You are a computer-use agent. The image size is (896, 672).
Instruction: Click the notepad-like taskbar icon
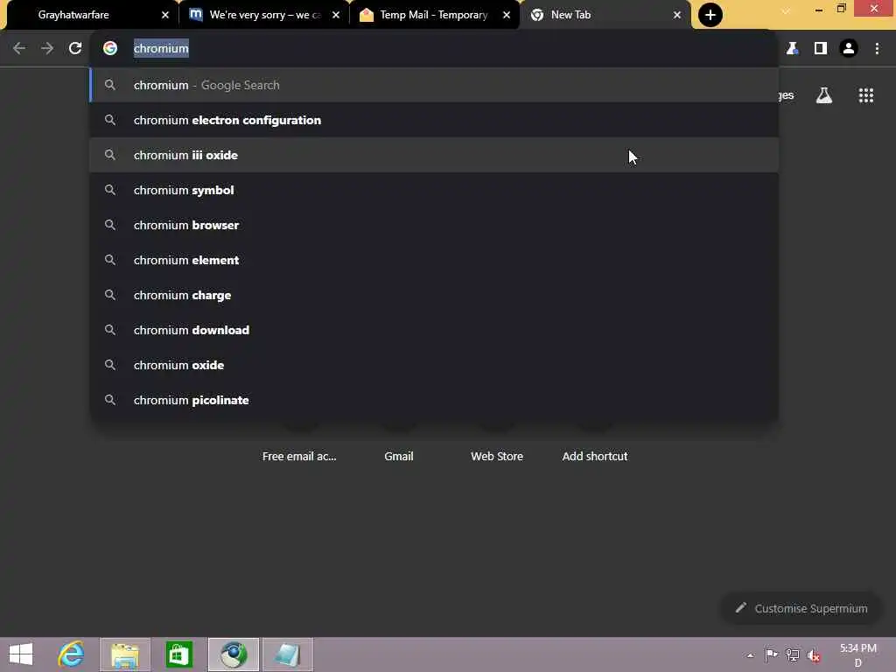(288, 654)
